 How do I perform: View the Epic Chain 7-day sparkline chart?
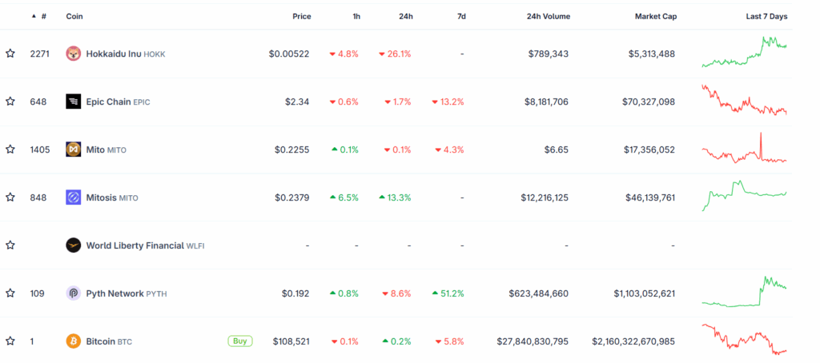(744, 101)
